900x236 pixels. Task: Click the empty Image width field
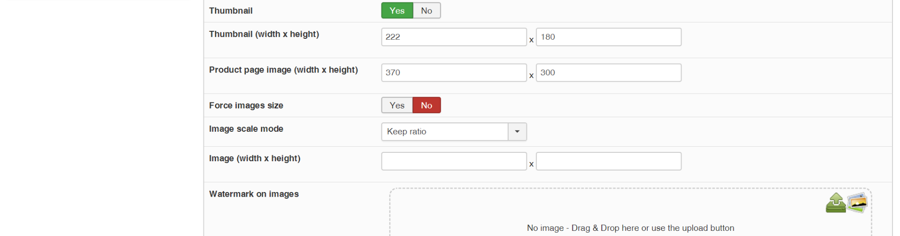pyautogui.click(x=454, y=162)
